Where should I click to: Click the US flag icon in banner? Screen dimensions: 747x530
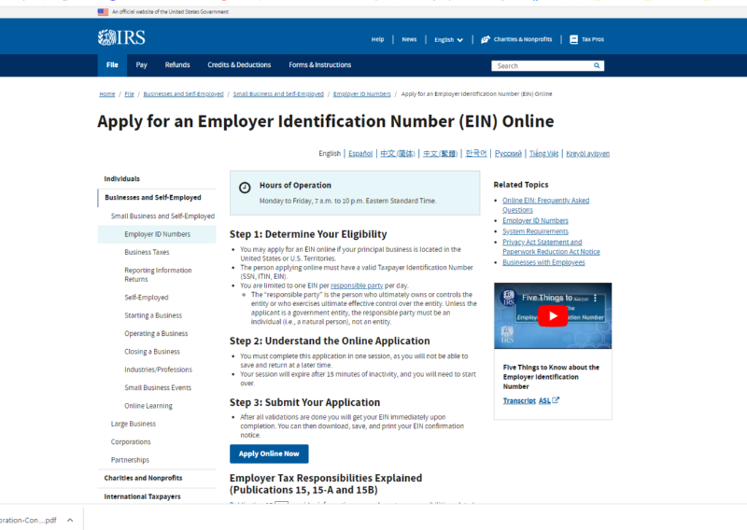[103, 12]
